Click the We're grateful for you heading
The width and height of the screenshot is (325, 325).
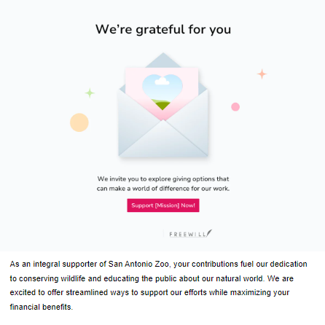(163, 29)
